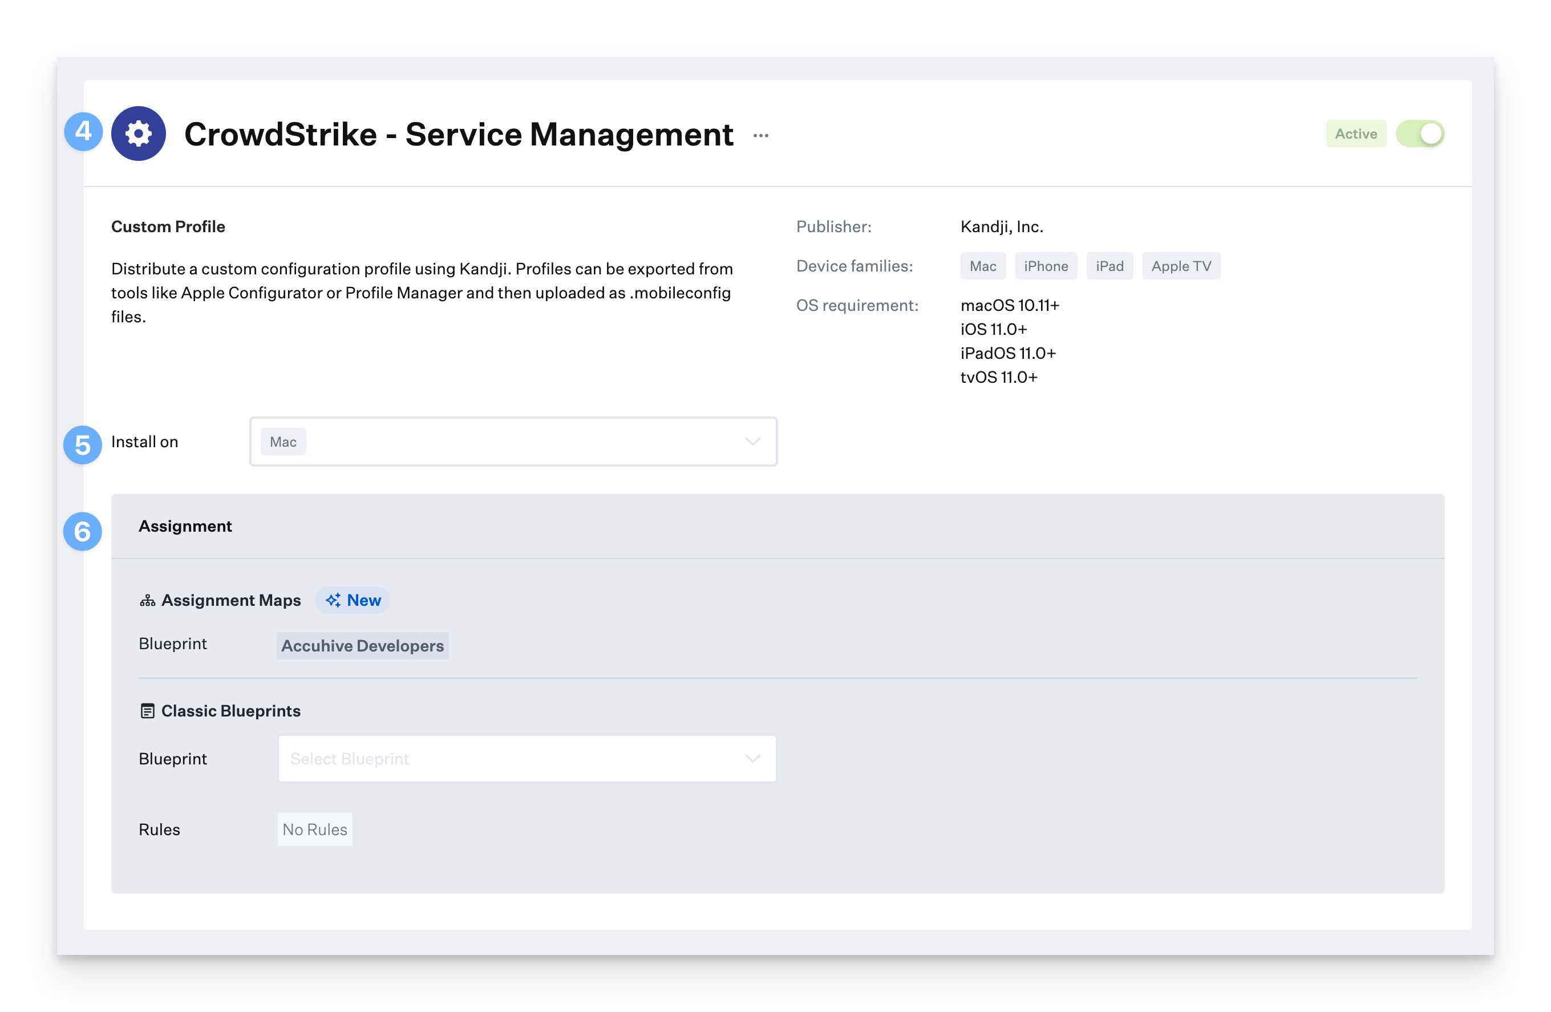Toggle the Active switch off
Image resolution: width=1551 pixels, height=1012 pixels.
[x=1420, y=133]
